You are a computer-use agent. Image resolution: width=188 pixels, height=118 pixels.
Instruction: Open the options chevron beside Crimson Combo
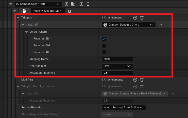[x=173, y=94]
